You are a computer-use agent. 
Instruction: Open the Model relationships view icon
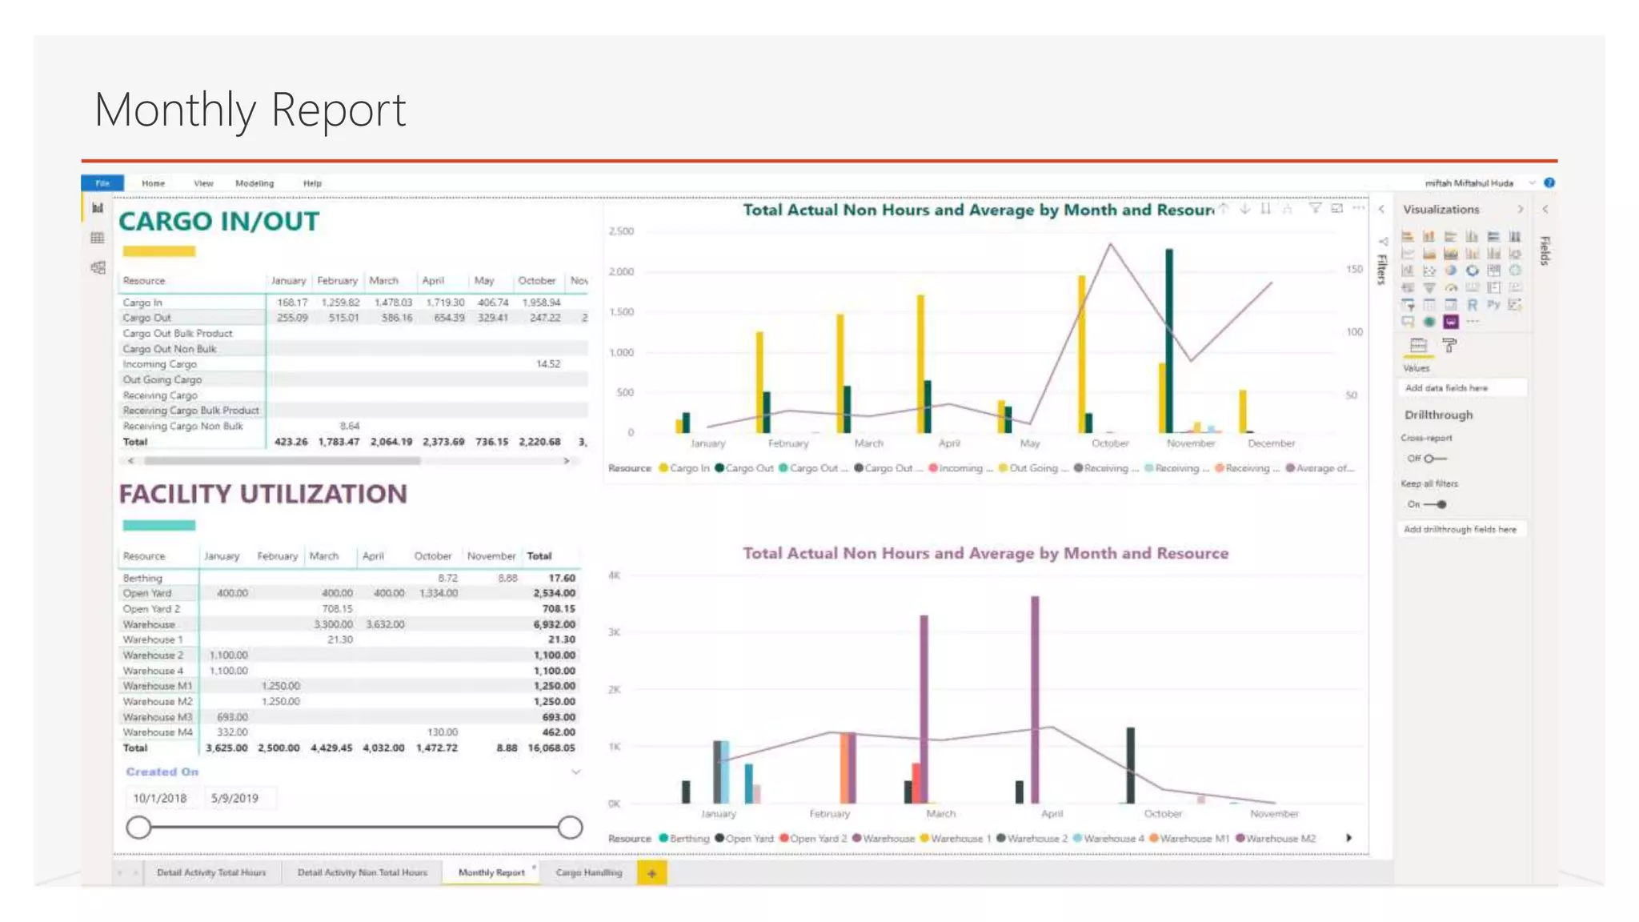[98, 267]
